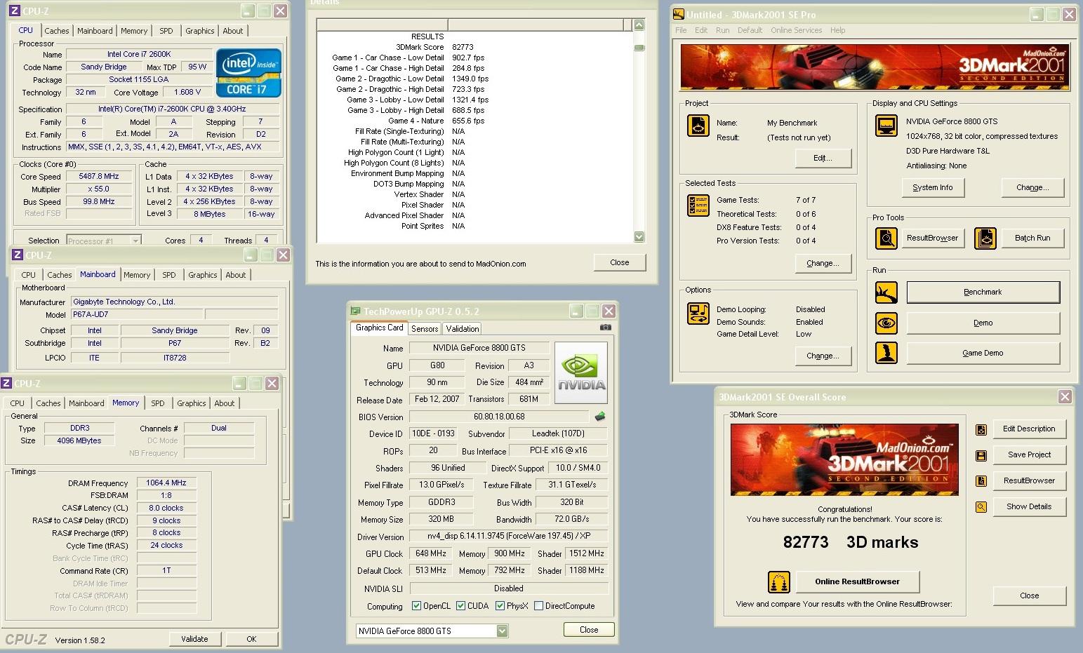Open the SPD tab in CPU-Z Memory window
The image size is (1083, 653).
[x=158, y=403]
